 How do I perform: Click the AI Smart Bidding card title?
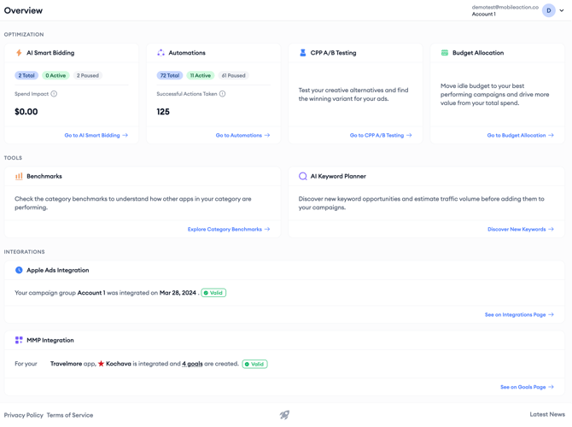(50, 53)
